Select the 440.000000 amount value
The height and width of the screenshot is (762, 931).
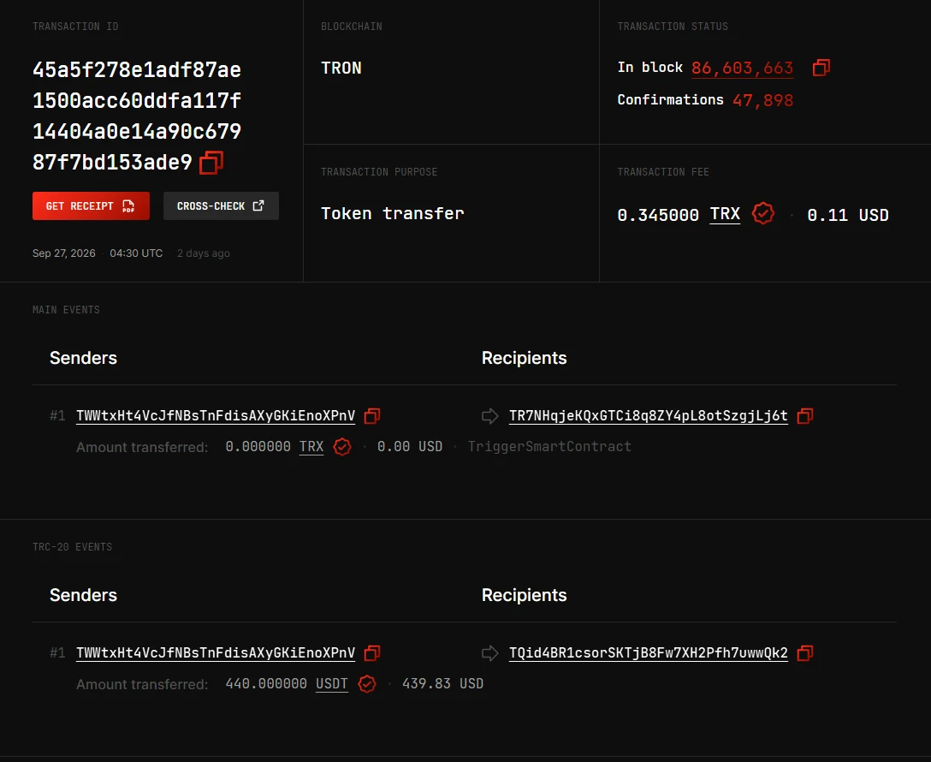(x=266, y=683)
